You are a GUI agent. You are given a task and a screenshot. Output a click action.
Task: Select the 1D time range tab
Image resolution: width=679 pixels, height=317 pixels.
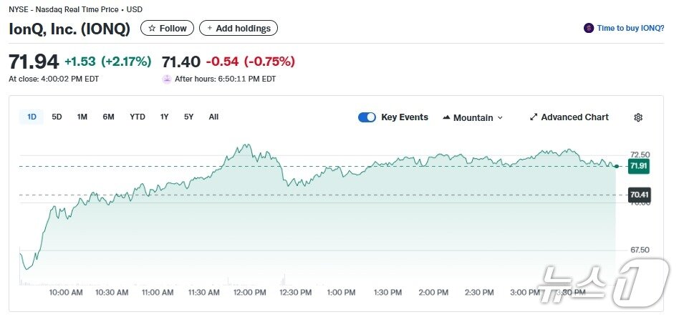32,117
